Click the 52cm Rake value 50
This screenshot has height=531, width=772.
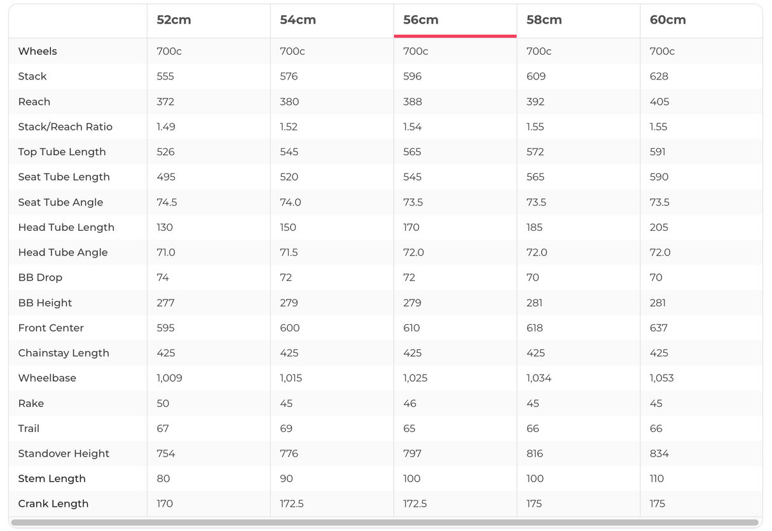point(163,403)
